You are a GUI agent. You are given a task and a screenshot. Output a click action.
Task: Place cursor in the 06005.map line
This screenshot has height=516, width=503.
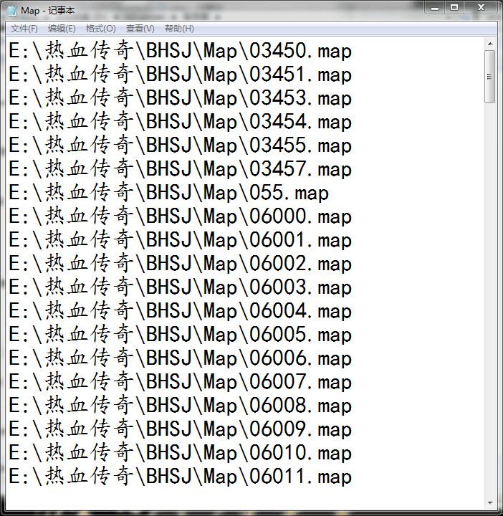(x=180, y=335)
